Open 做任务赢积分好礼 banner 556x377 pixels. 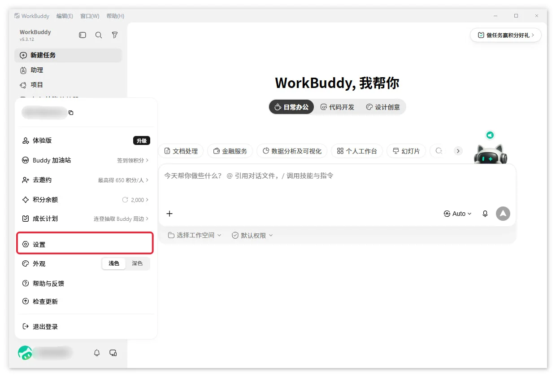point(506,35)
